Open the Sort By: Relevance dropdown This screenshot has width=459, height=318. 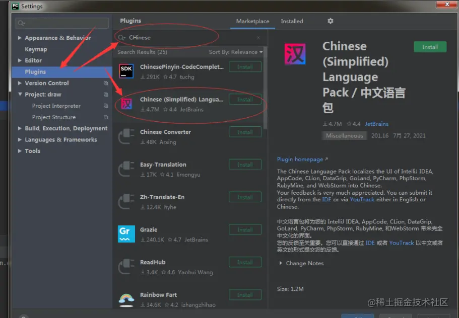tap(236, 52)
